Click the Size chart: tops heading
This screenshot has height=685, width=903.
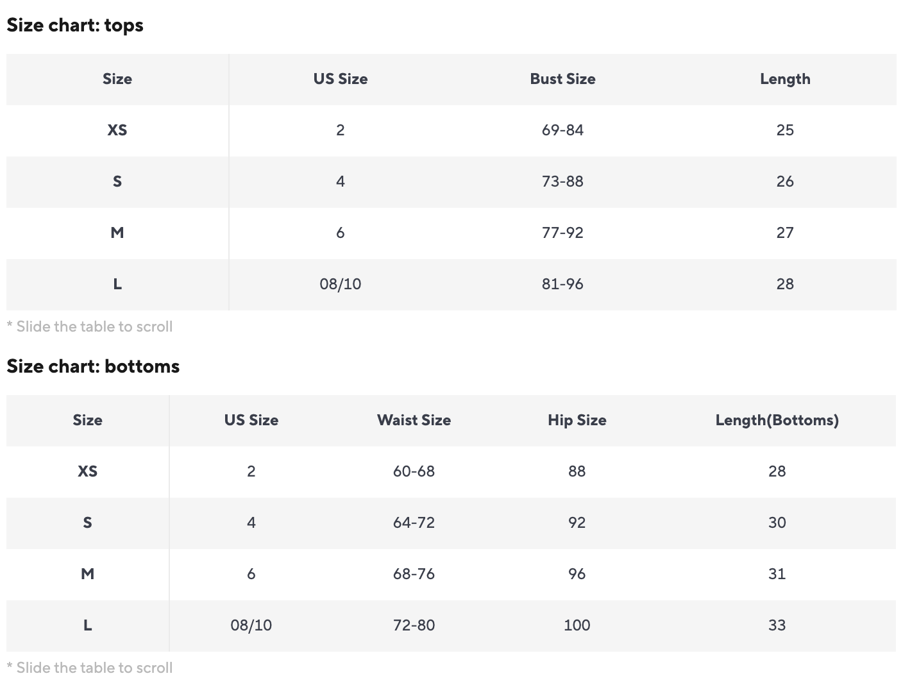pos(75,25)
